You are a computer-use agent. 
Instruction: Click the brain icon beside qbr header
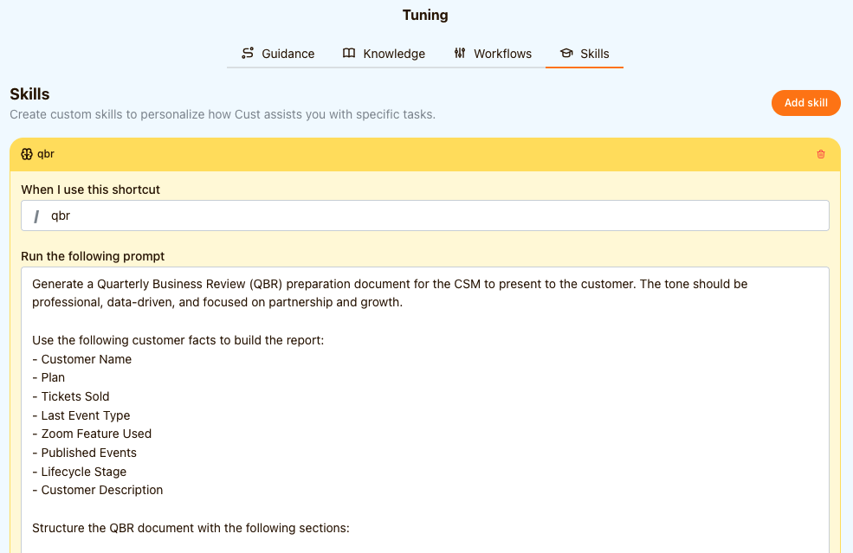pos(27,154)
